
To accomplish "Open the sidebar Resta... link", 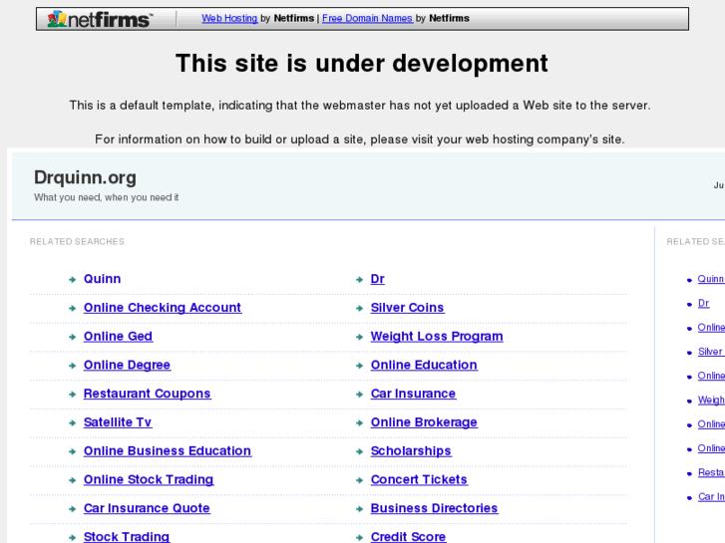I will pos(711,472).
